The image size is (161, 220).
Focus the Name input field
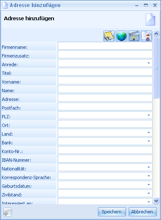pyautogui.click(x=105, y=89)
